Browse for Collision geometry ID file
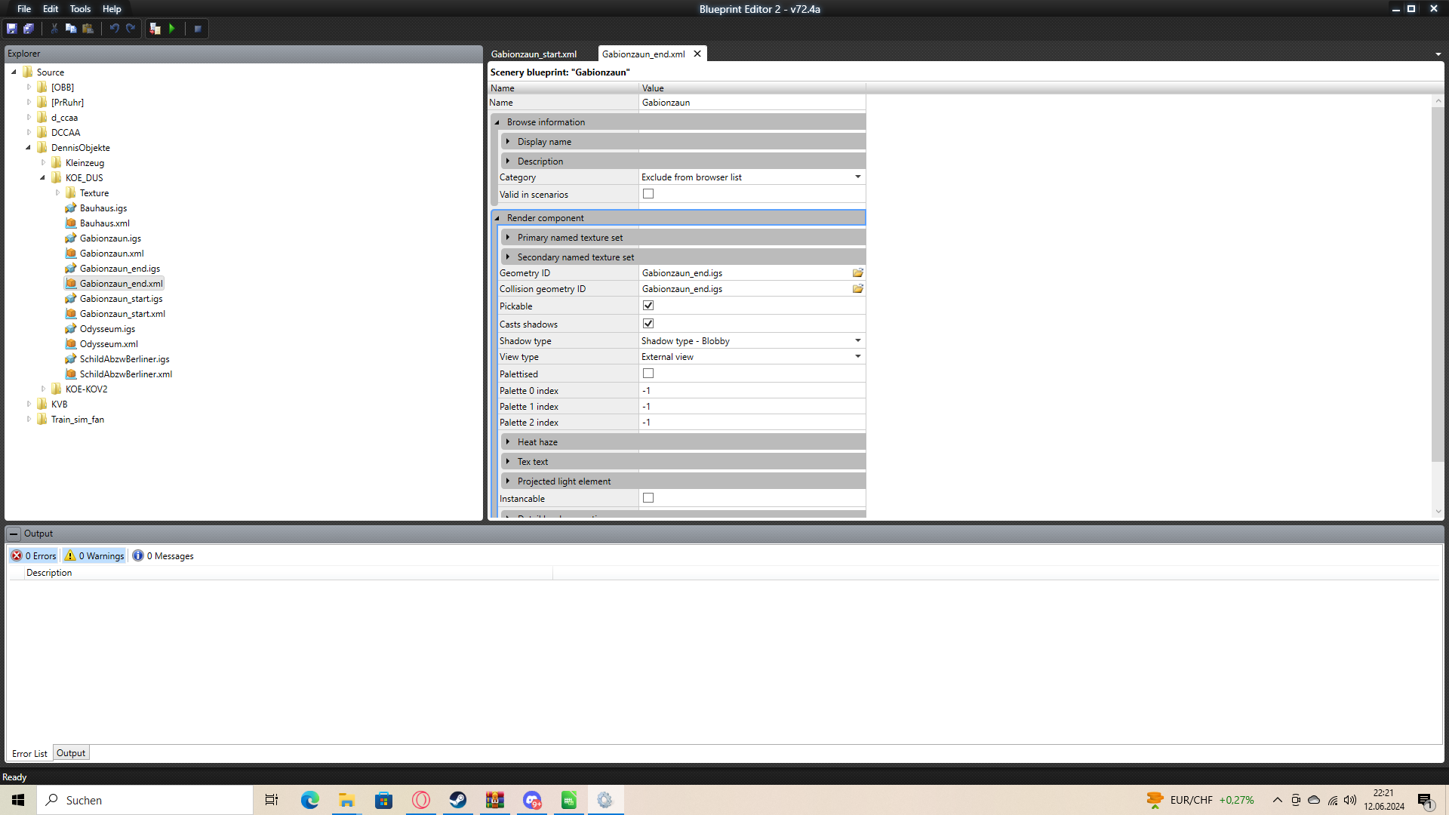The height and width of the screenshot is (815, 1449). pyautogui.click(x=858, y=289)
